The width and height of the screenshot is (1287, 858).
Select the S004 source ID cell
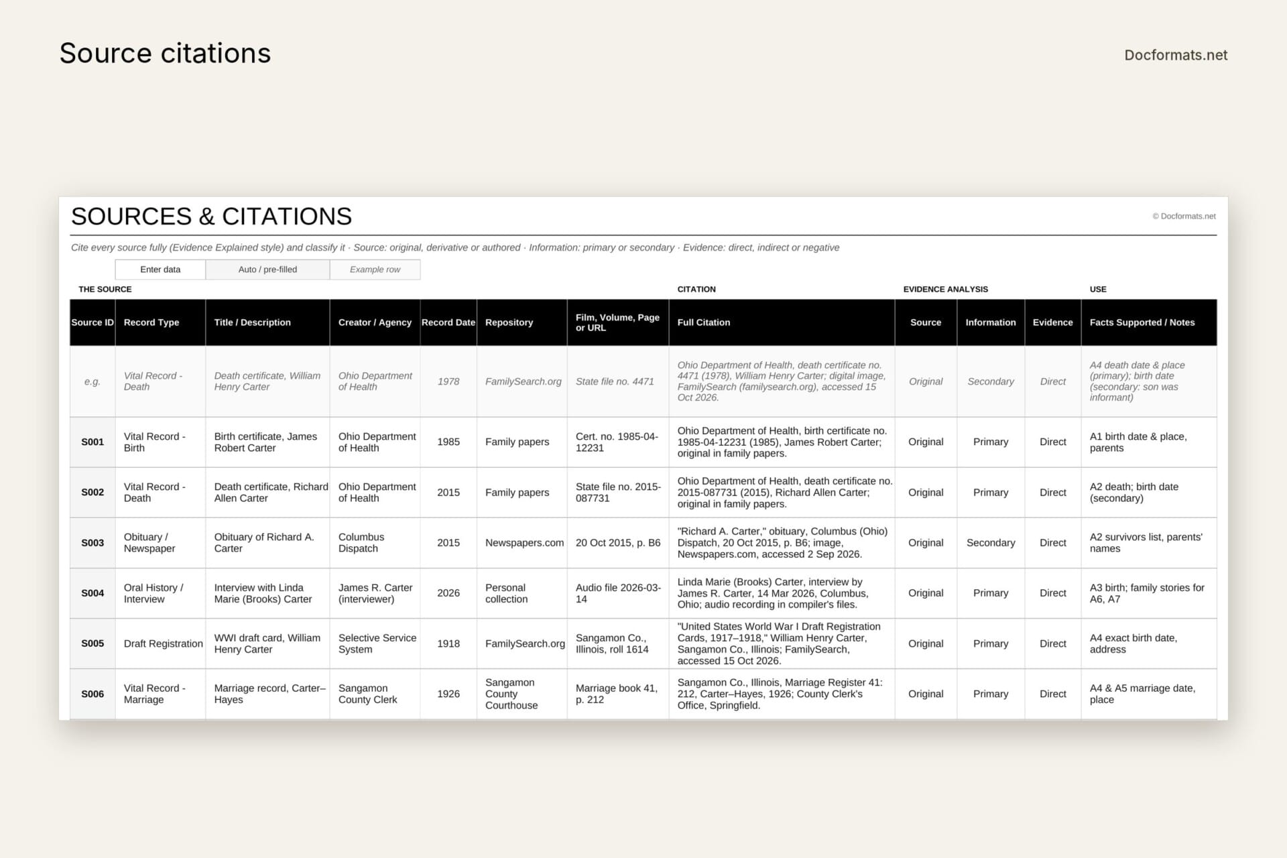click(x=93, y=593)
